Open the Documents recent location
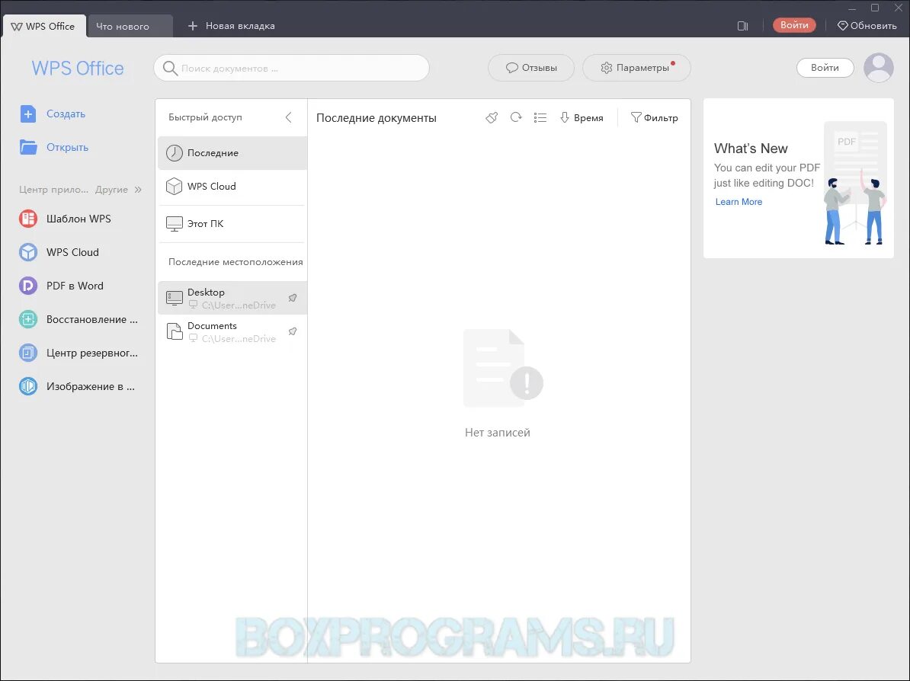 (232, 332)
